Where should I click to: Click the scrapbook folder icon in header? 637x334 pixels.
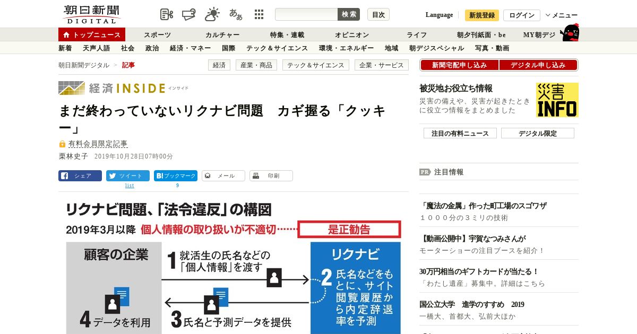coord(188,14)
